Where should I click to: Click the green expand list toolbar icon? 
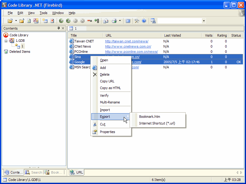click(97, 21)
